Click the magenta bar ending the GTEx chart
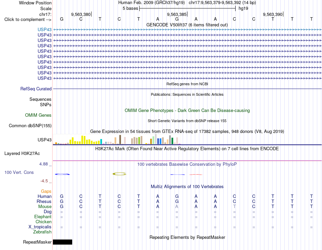Screen dimensions: 322x250 tap(180, 144)
